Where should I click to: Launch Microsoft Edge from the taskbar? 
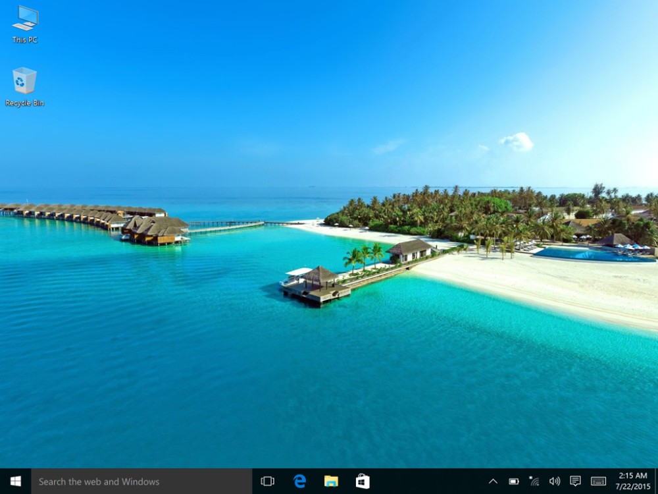click(299, 481)
